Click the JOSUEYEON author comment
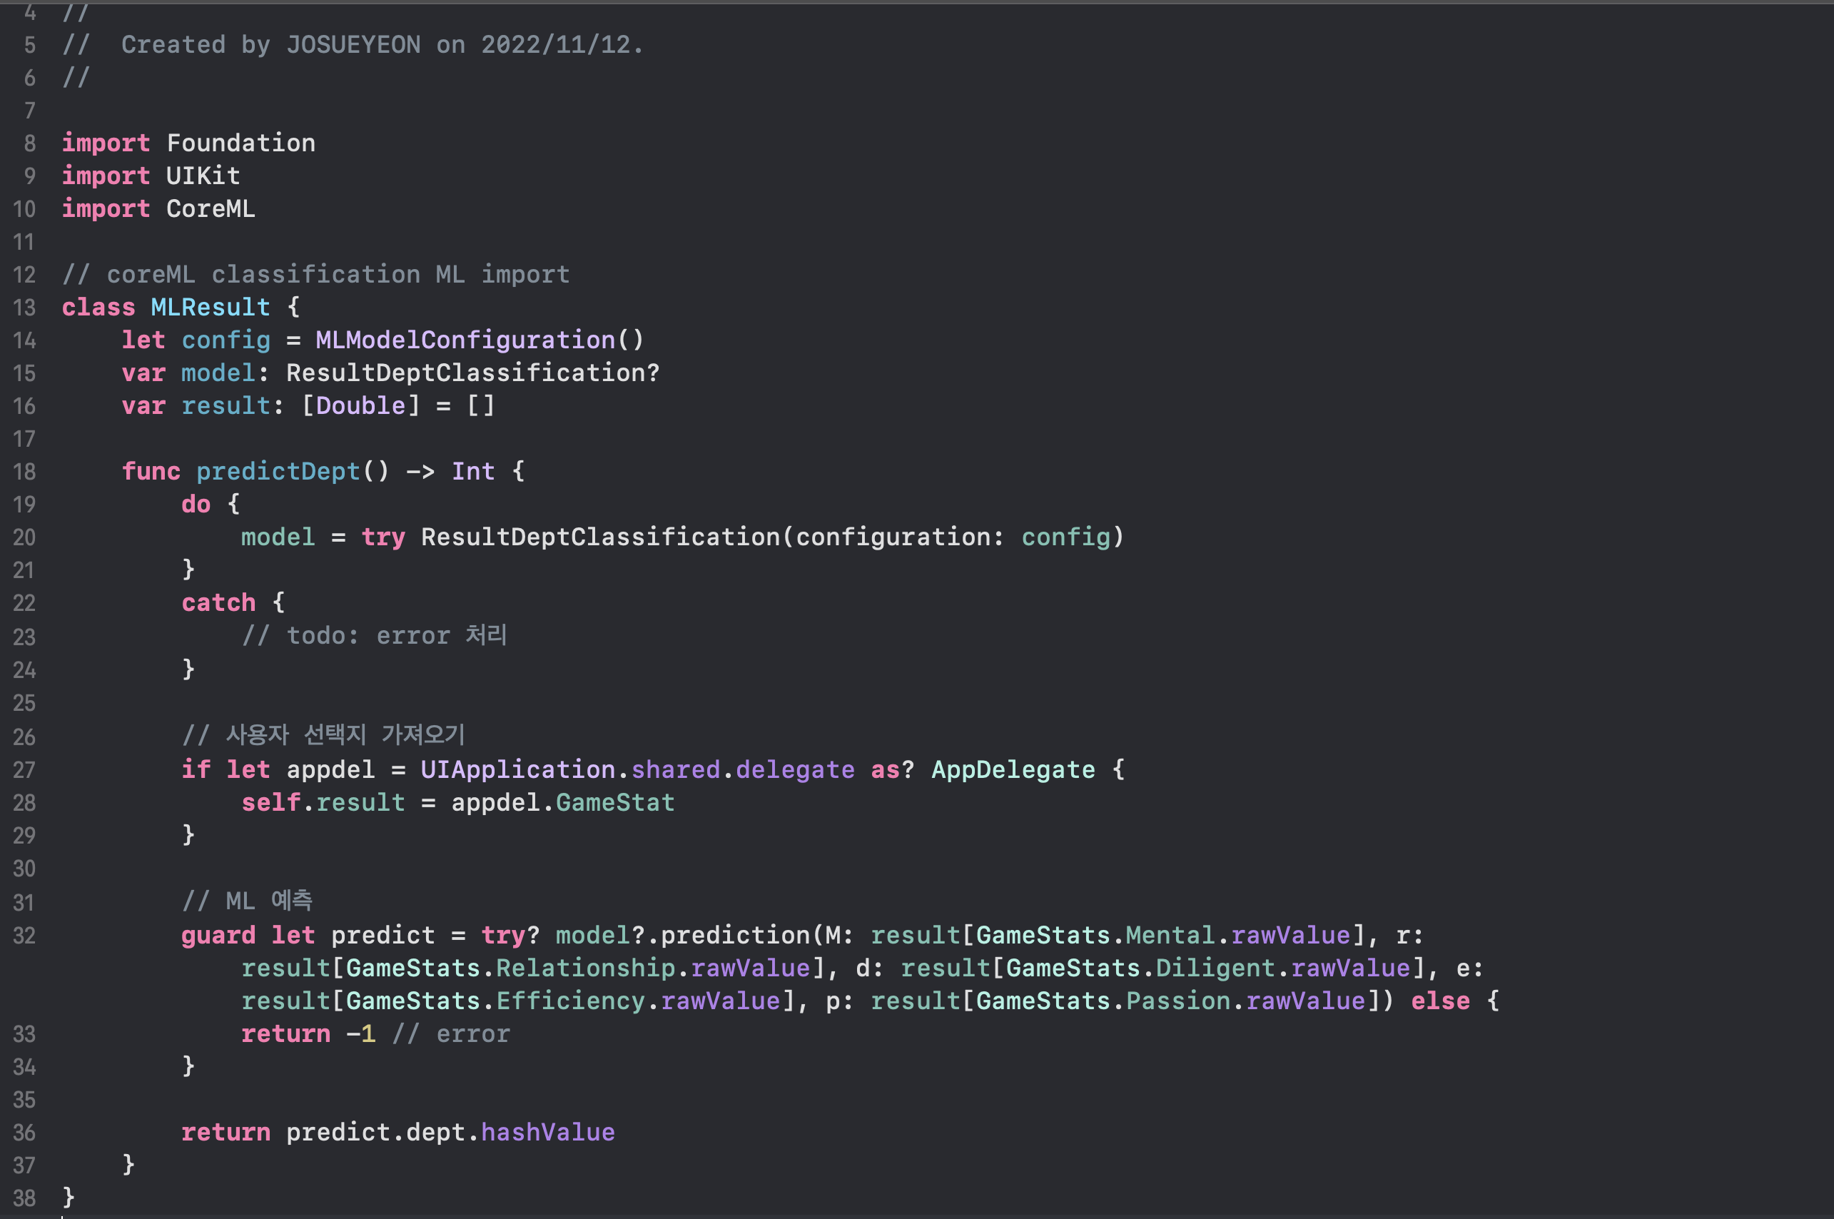 (x=353, y=44)
